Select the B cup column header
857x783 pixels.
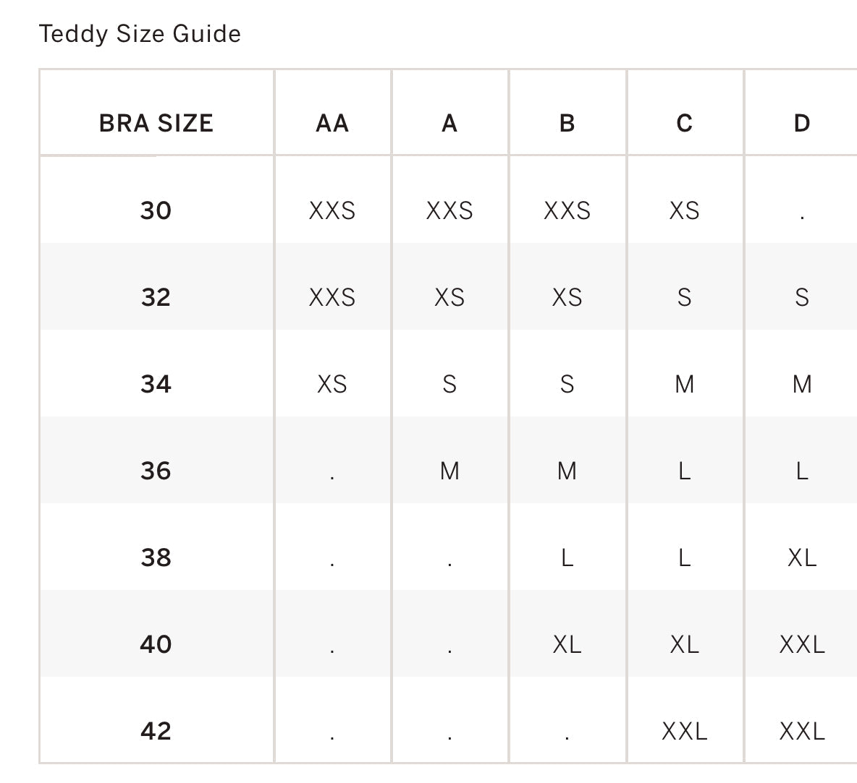click(567, 124)
